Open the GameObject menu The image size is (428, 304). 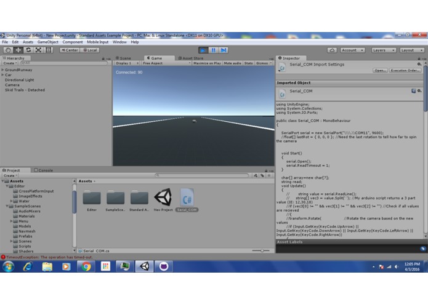point(48,42)
